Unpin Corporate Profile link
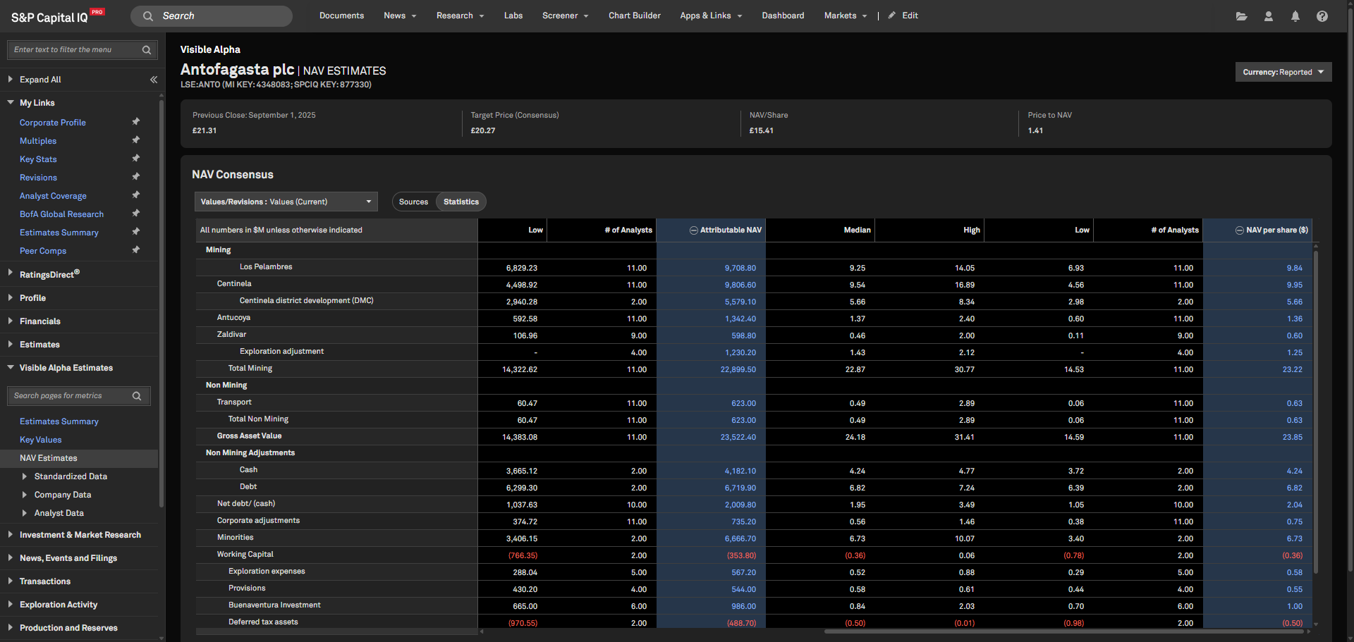 [136, 122]
